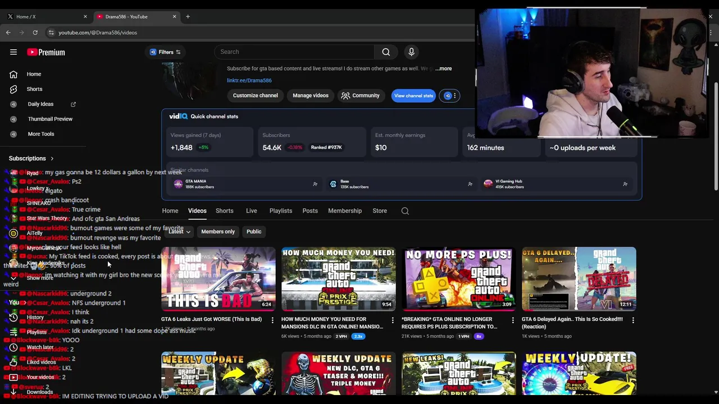
Task: Expand the Subscriptions section chevron
Action: pos(52,159)
